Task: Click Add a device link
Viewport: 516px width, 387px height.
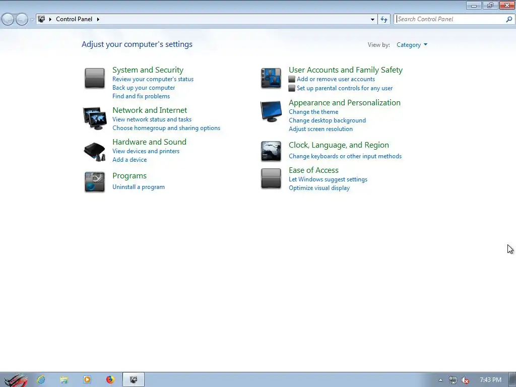Action: [130, 160]
